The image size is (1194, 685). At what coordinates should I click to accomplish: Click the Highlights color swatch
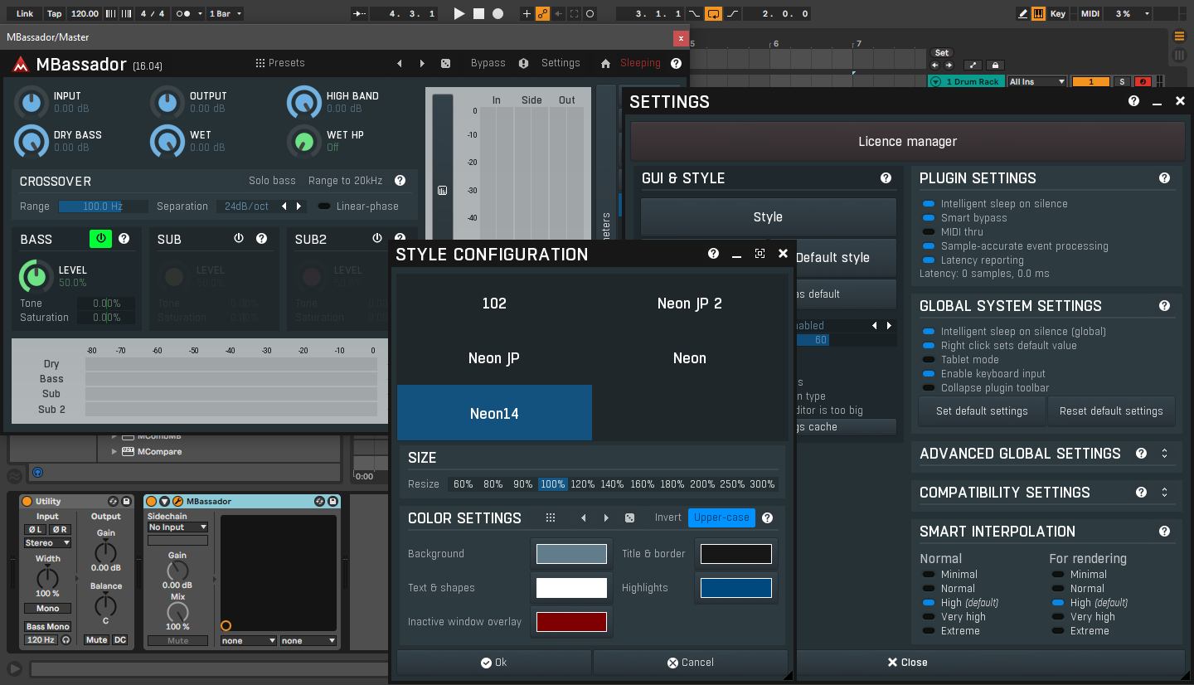pyautogui.click(x=736, y=588)
